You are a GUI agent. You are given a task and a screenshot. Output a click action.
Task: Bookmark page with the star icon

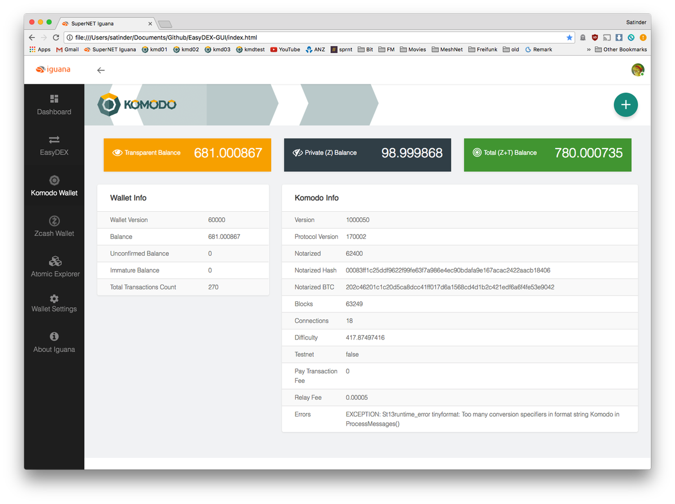point(569,38)
